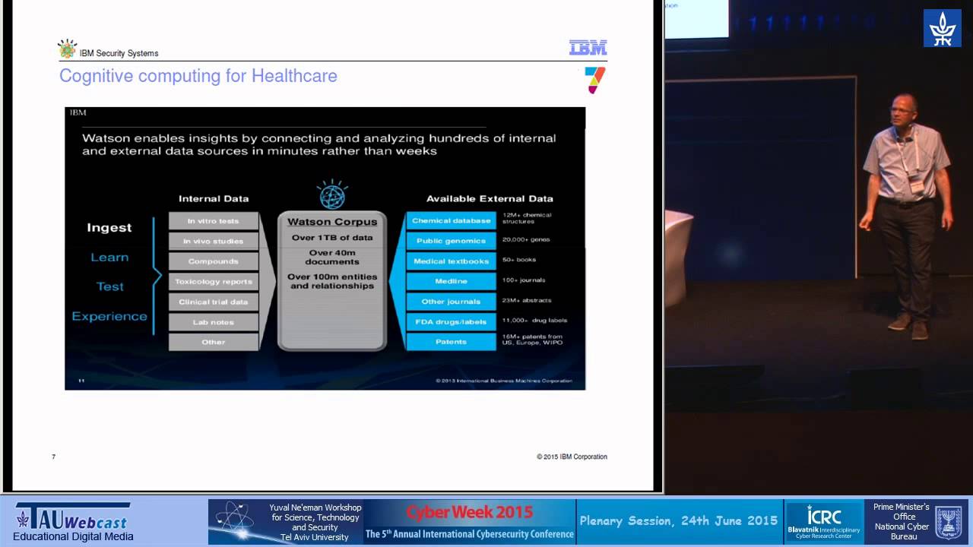Click the Over 40m documents text
The height and width of the screenshot is (547, 973).
pyautogui.click(x=332, y=257)
